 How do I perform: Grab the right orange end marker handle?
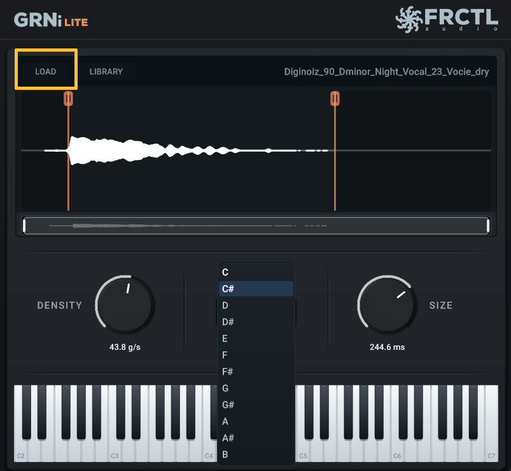(335, 98)
